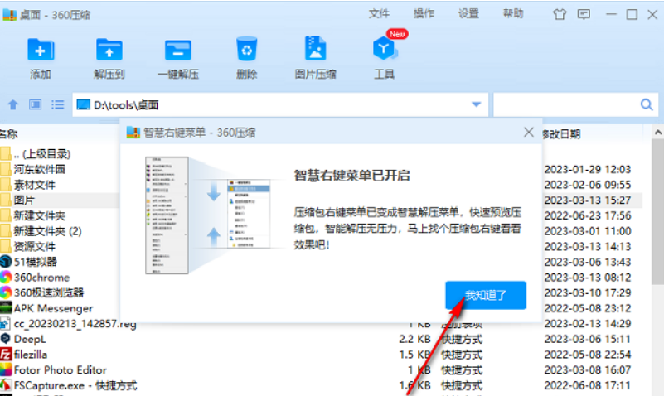Go up one directory with arrow icon
Image resolution: width=664 pixels, height=396 pixels.
(x=13, y=104)
